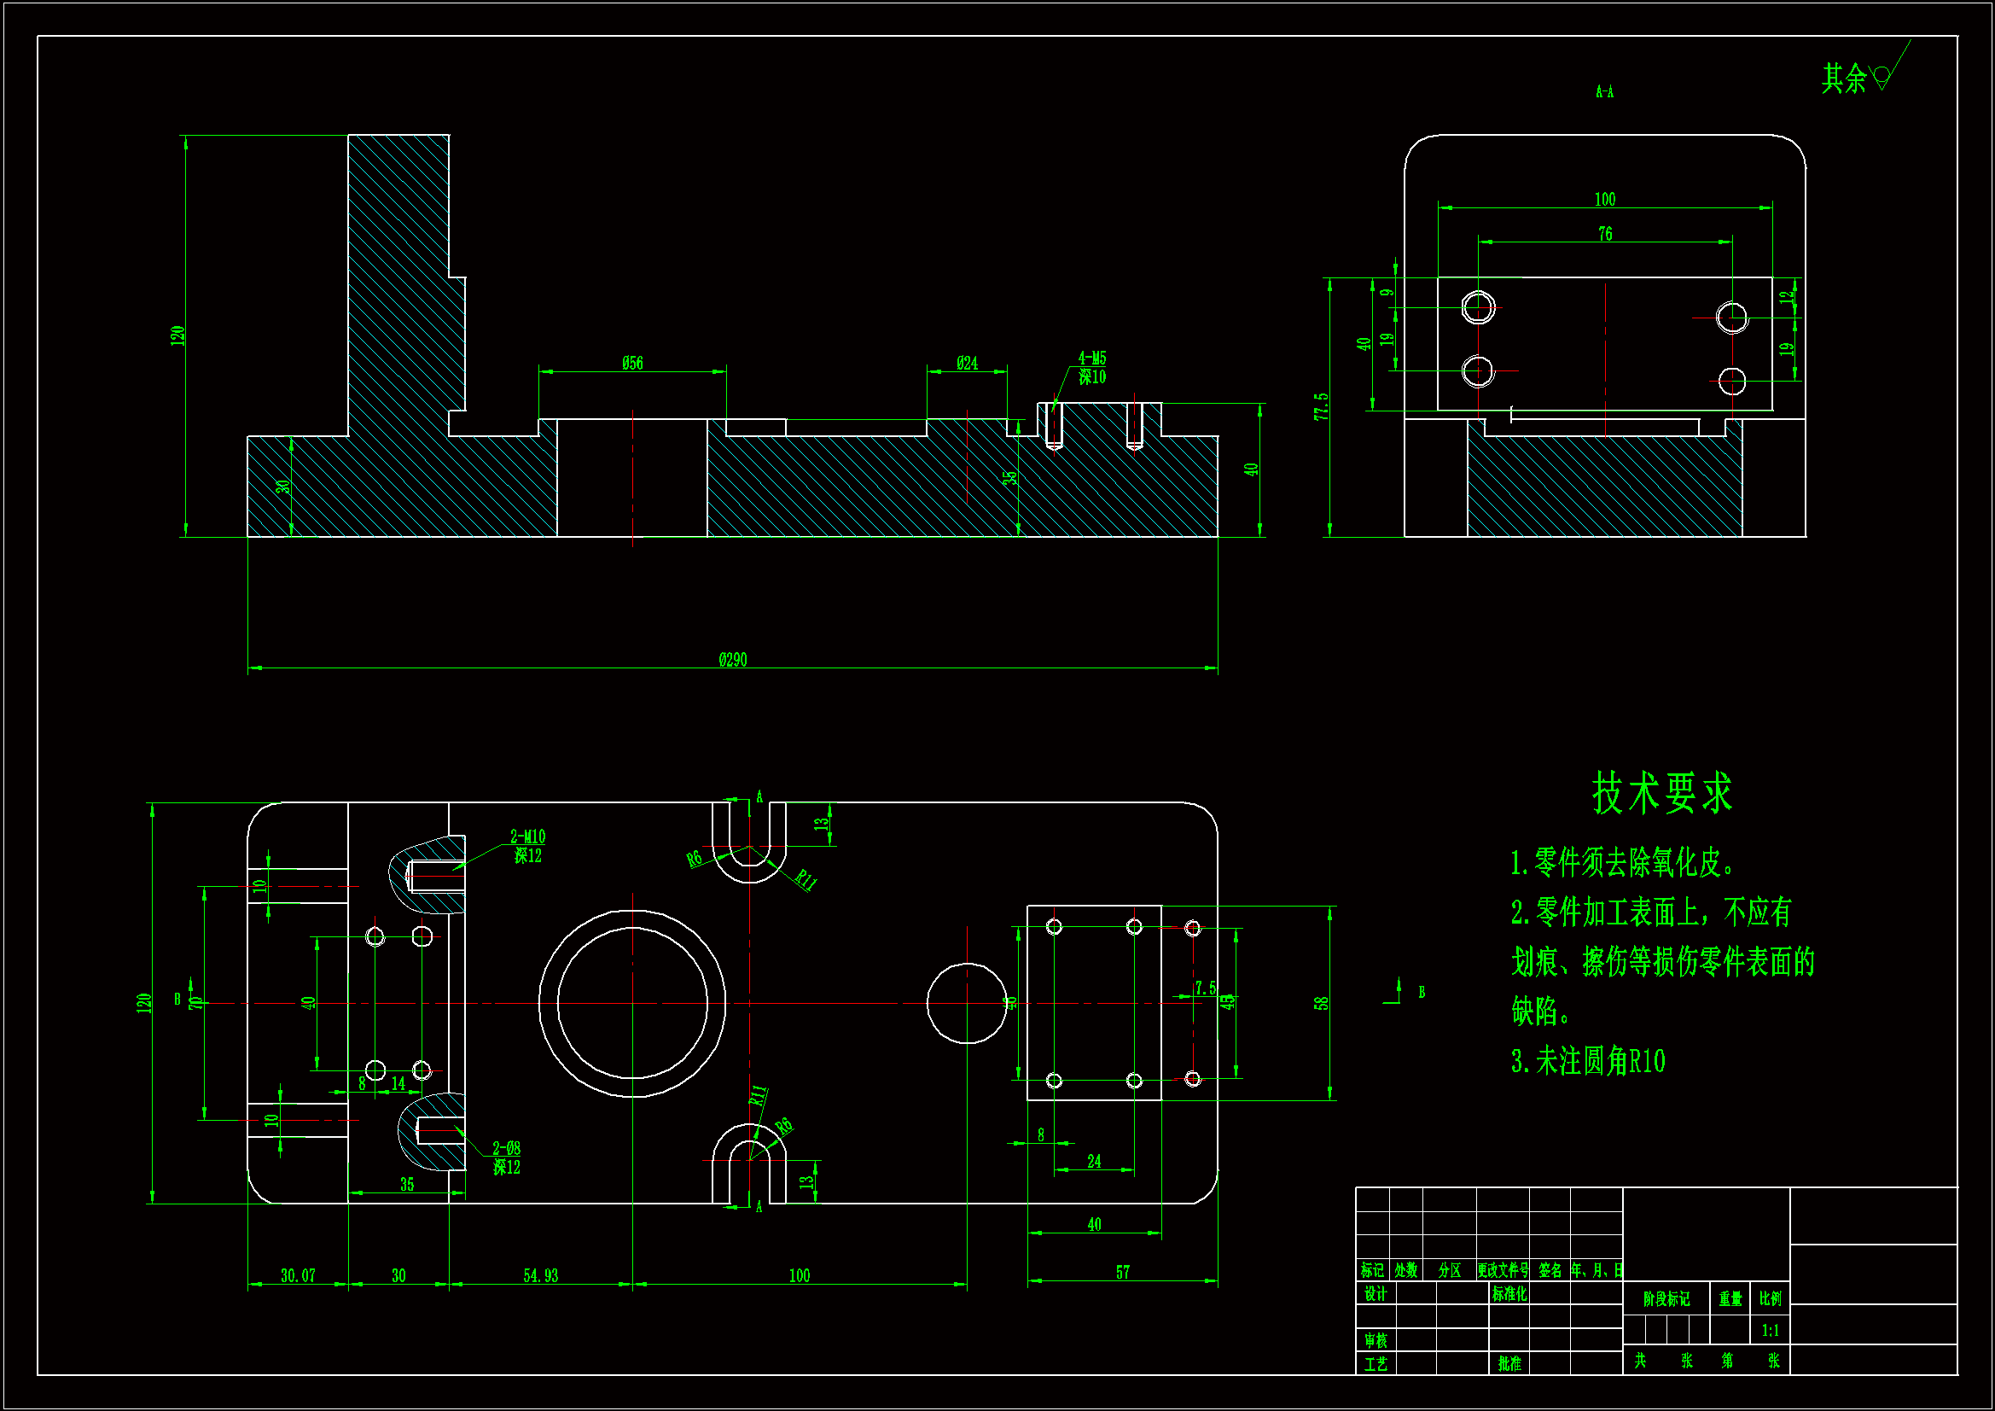Click the 4-M5 深10 thread annotation
The image size is (1995, 1411).
(1091, 368)
